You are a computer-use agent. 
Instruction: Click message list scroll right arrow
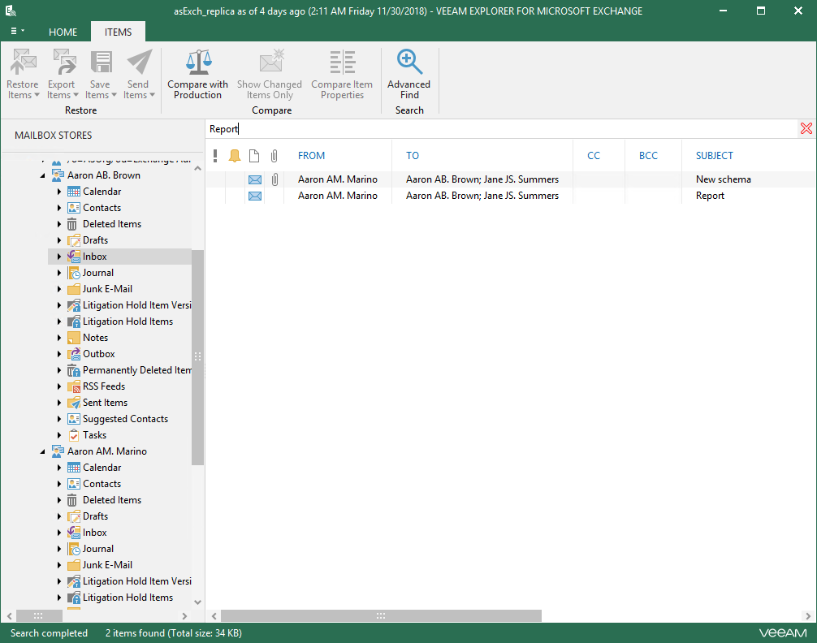(x=807, y=616)
